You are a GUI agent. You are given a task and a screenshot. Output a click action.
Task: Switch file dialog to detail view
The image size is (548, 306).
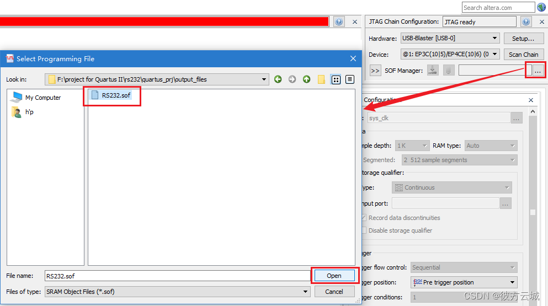point(350,79)
